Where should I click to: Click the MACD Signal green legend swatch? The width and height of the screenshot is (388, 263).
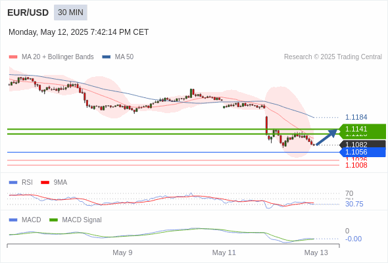tap(54, 220)
